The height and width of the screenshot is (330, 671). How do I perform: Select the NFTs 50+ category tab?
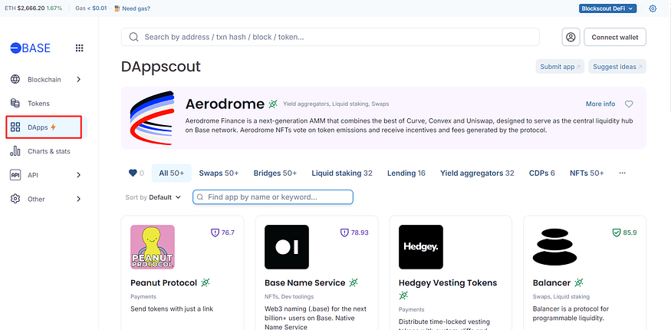(x=587, y=173)
